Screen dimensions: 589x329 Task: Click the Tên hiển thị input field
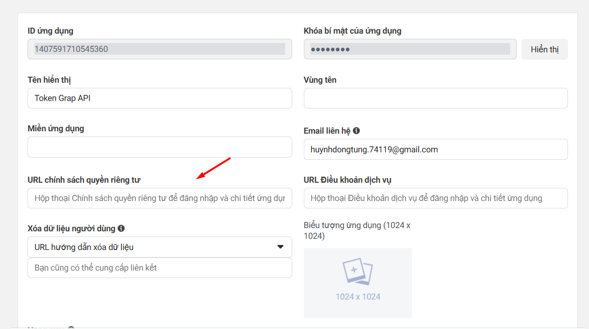[x=160, y=98]
